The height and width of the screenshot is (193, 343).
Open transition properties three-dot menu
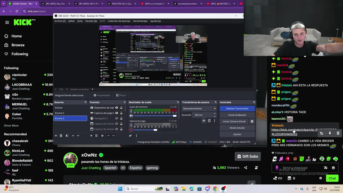pyautogui.click(x=214, y=121)
